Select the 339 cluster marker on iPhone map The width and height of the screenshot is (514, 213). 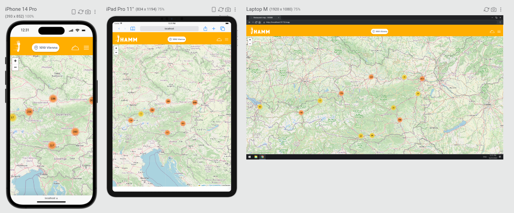coord(53,99)
